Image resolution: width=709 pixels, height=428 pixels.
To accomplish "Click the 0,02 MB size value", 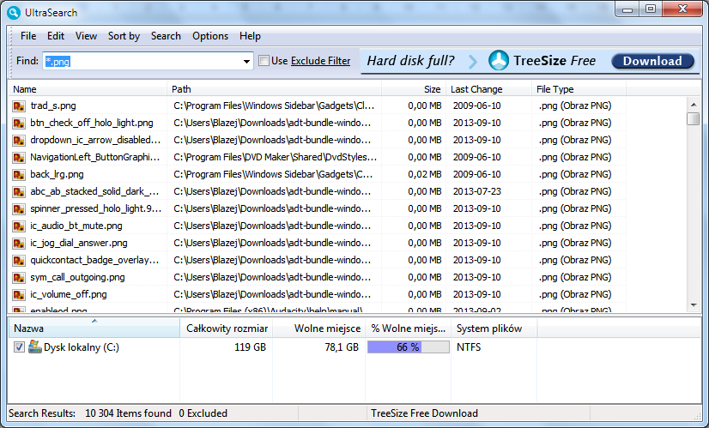I will (425, 174).
